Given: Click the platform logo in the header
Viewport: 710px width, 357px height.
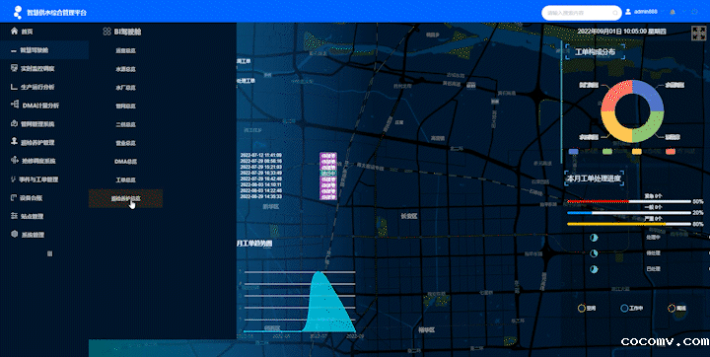Looking at the screenshot, I should click(x=18, y=12).
